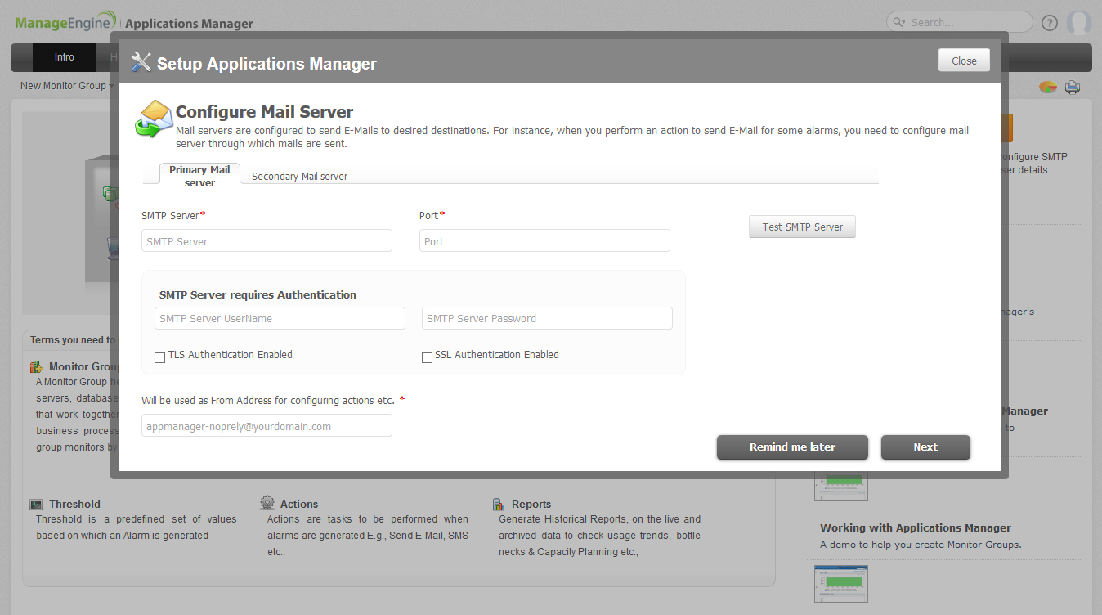Click the Test SMTP Server button
The image size is (1102, 615).
pyautogui.click(x=802, y=227)
